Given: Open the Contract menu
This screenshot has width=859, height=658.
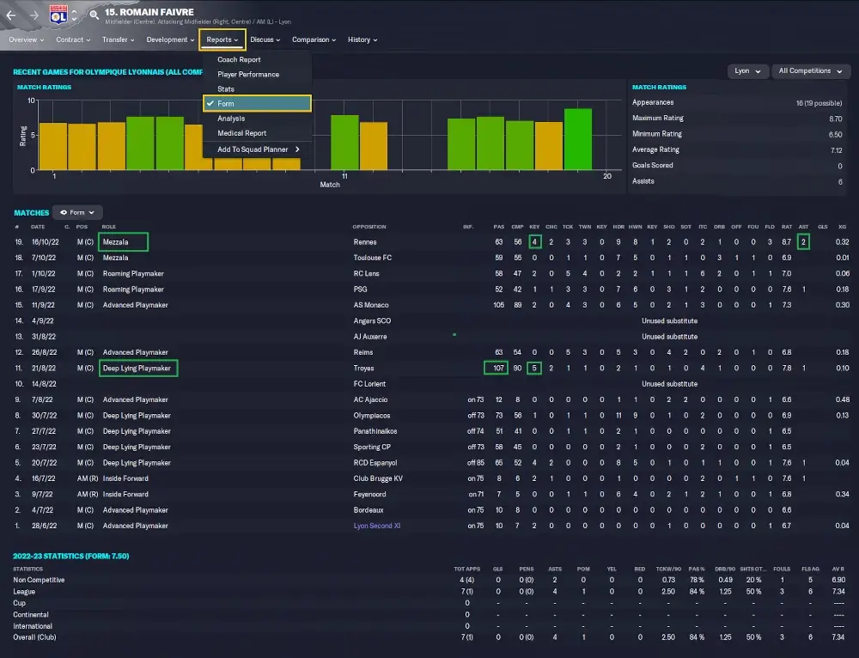Looking at the screenshot, I should point(73,40).
